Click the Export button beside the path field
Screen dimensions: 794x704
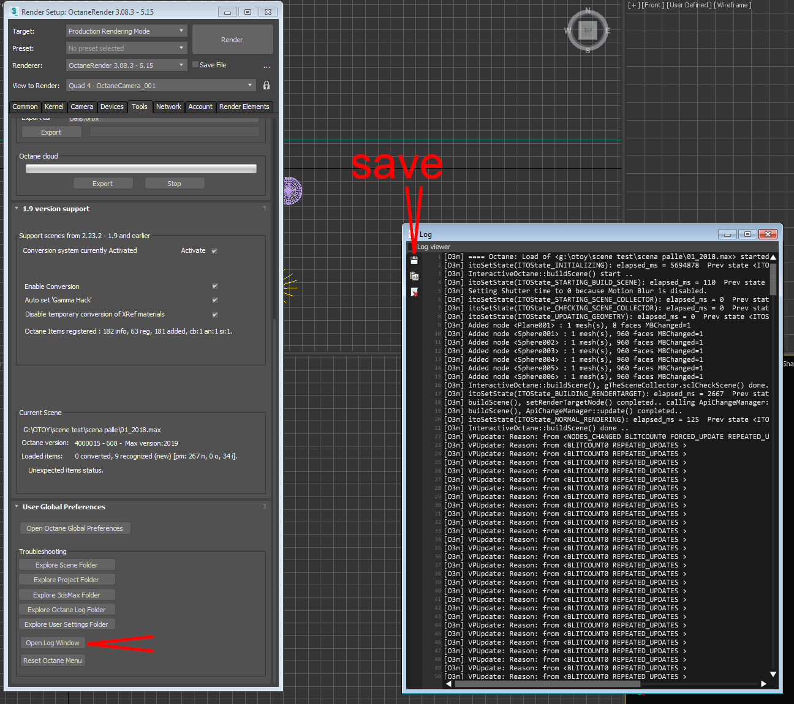pos(51,132)
